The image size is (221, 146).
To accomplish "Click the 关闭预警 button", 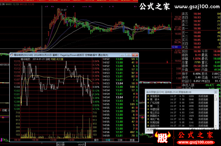I will point(152,130).
